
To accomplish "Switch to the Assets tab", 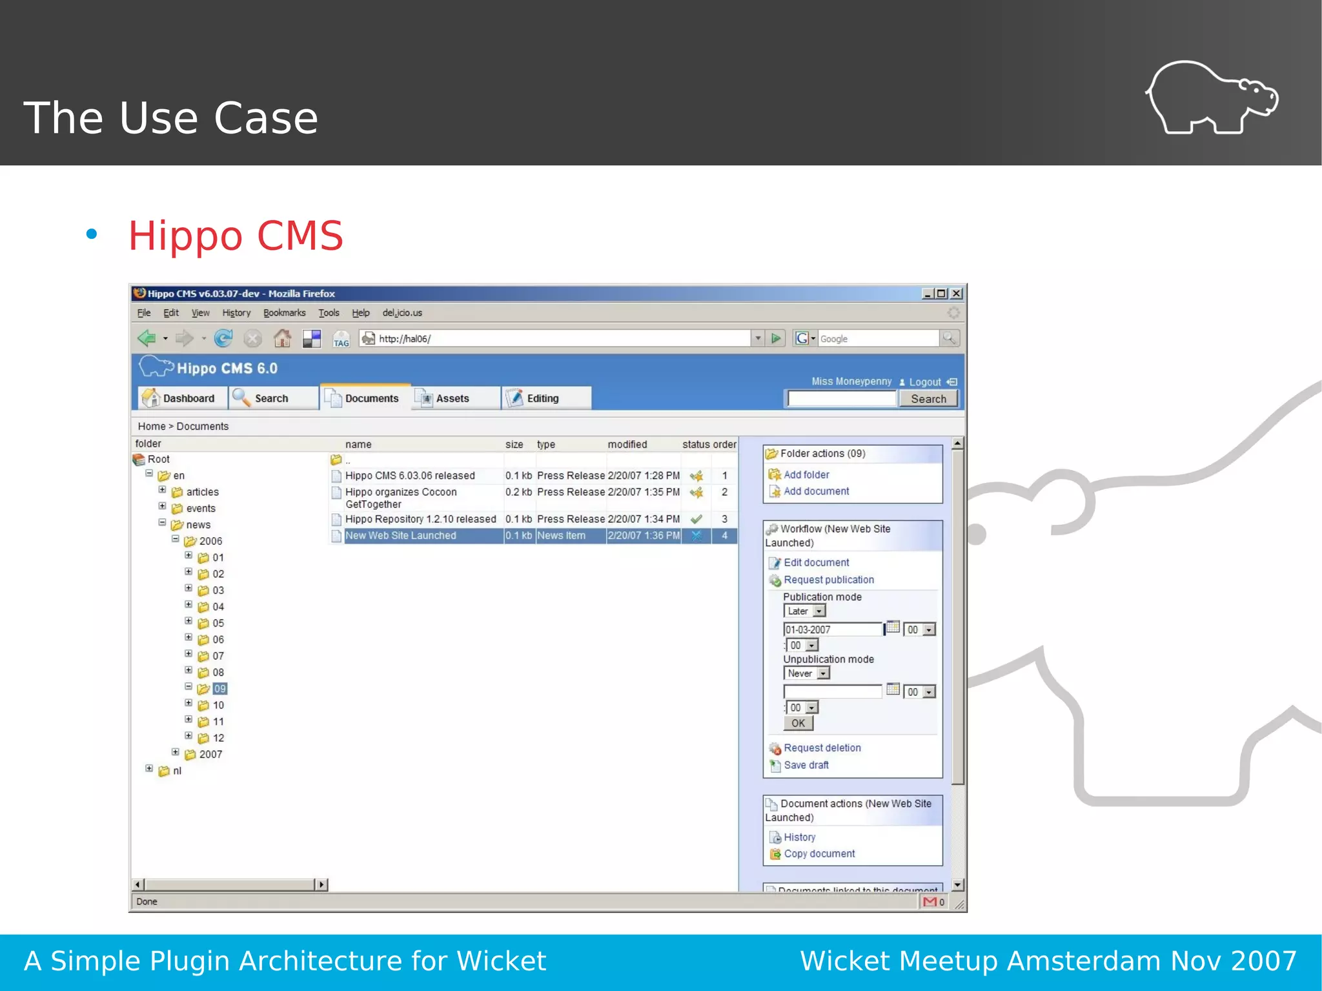I will [x=452, y=398].
